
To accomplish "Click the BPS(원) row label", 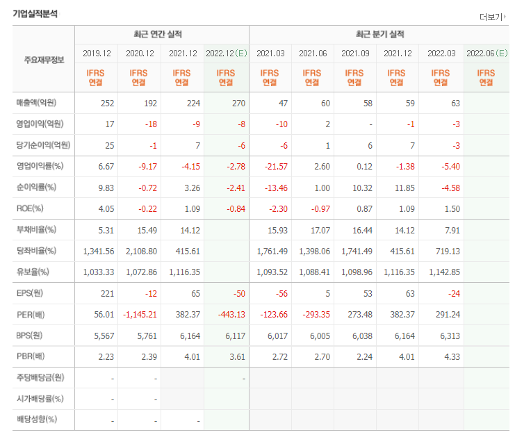I will click(x=30, y=336).
